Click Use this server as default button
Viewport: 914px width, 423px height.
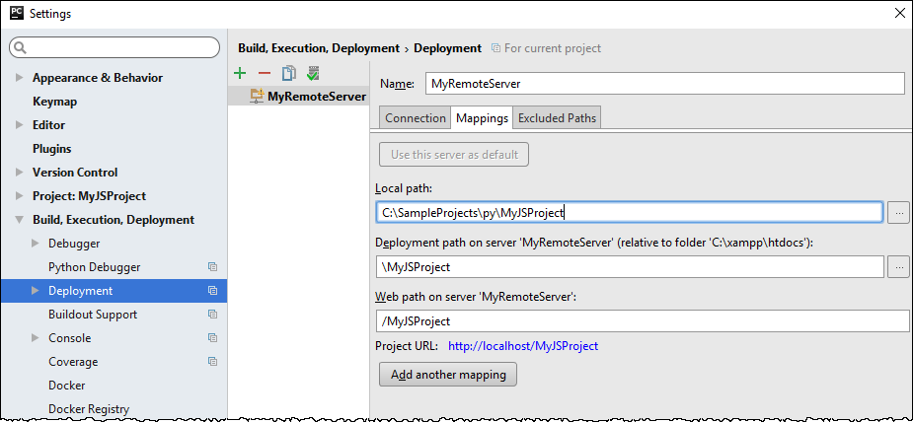[x=454, y=155]
